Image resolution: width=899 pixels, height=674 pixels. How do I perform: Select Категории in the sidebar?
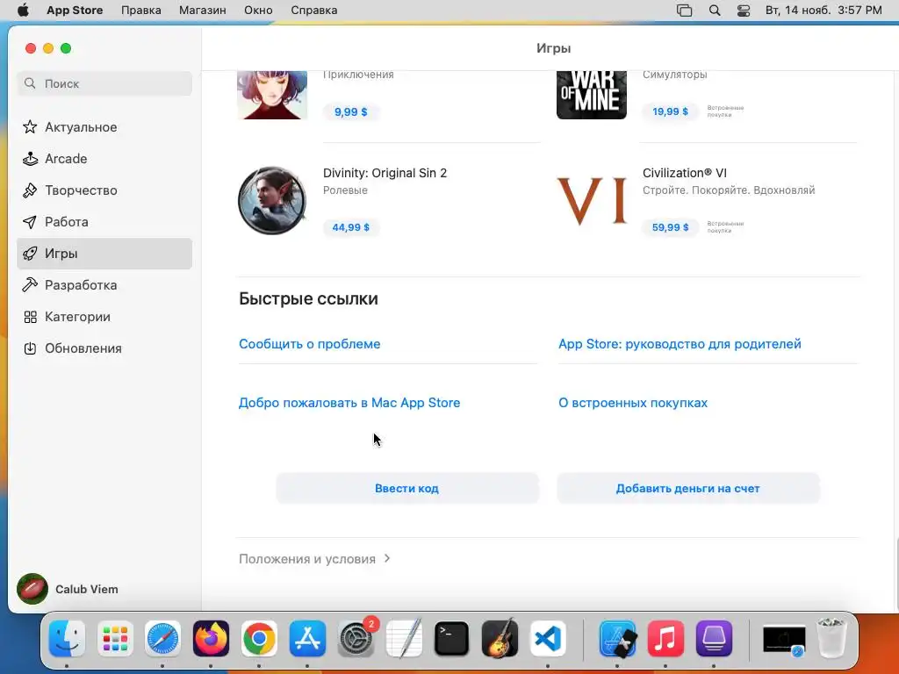coord(104,316)
